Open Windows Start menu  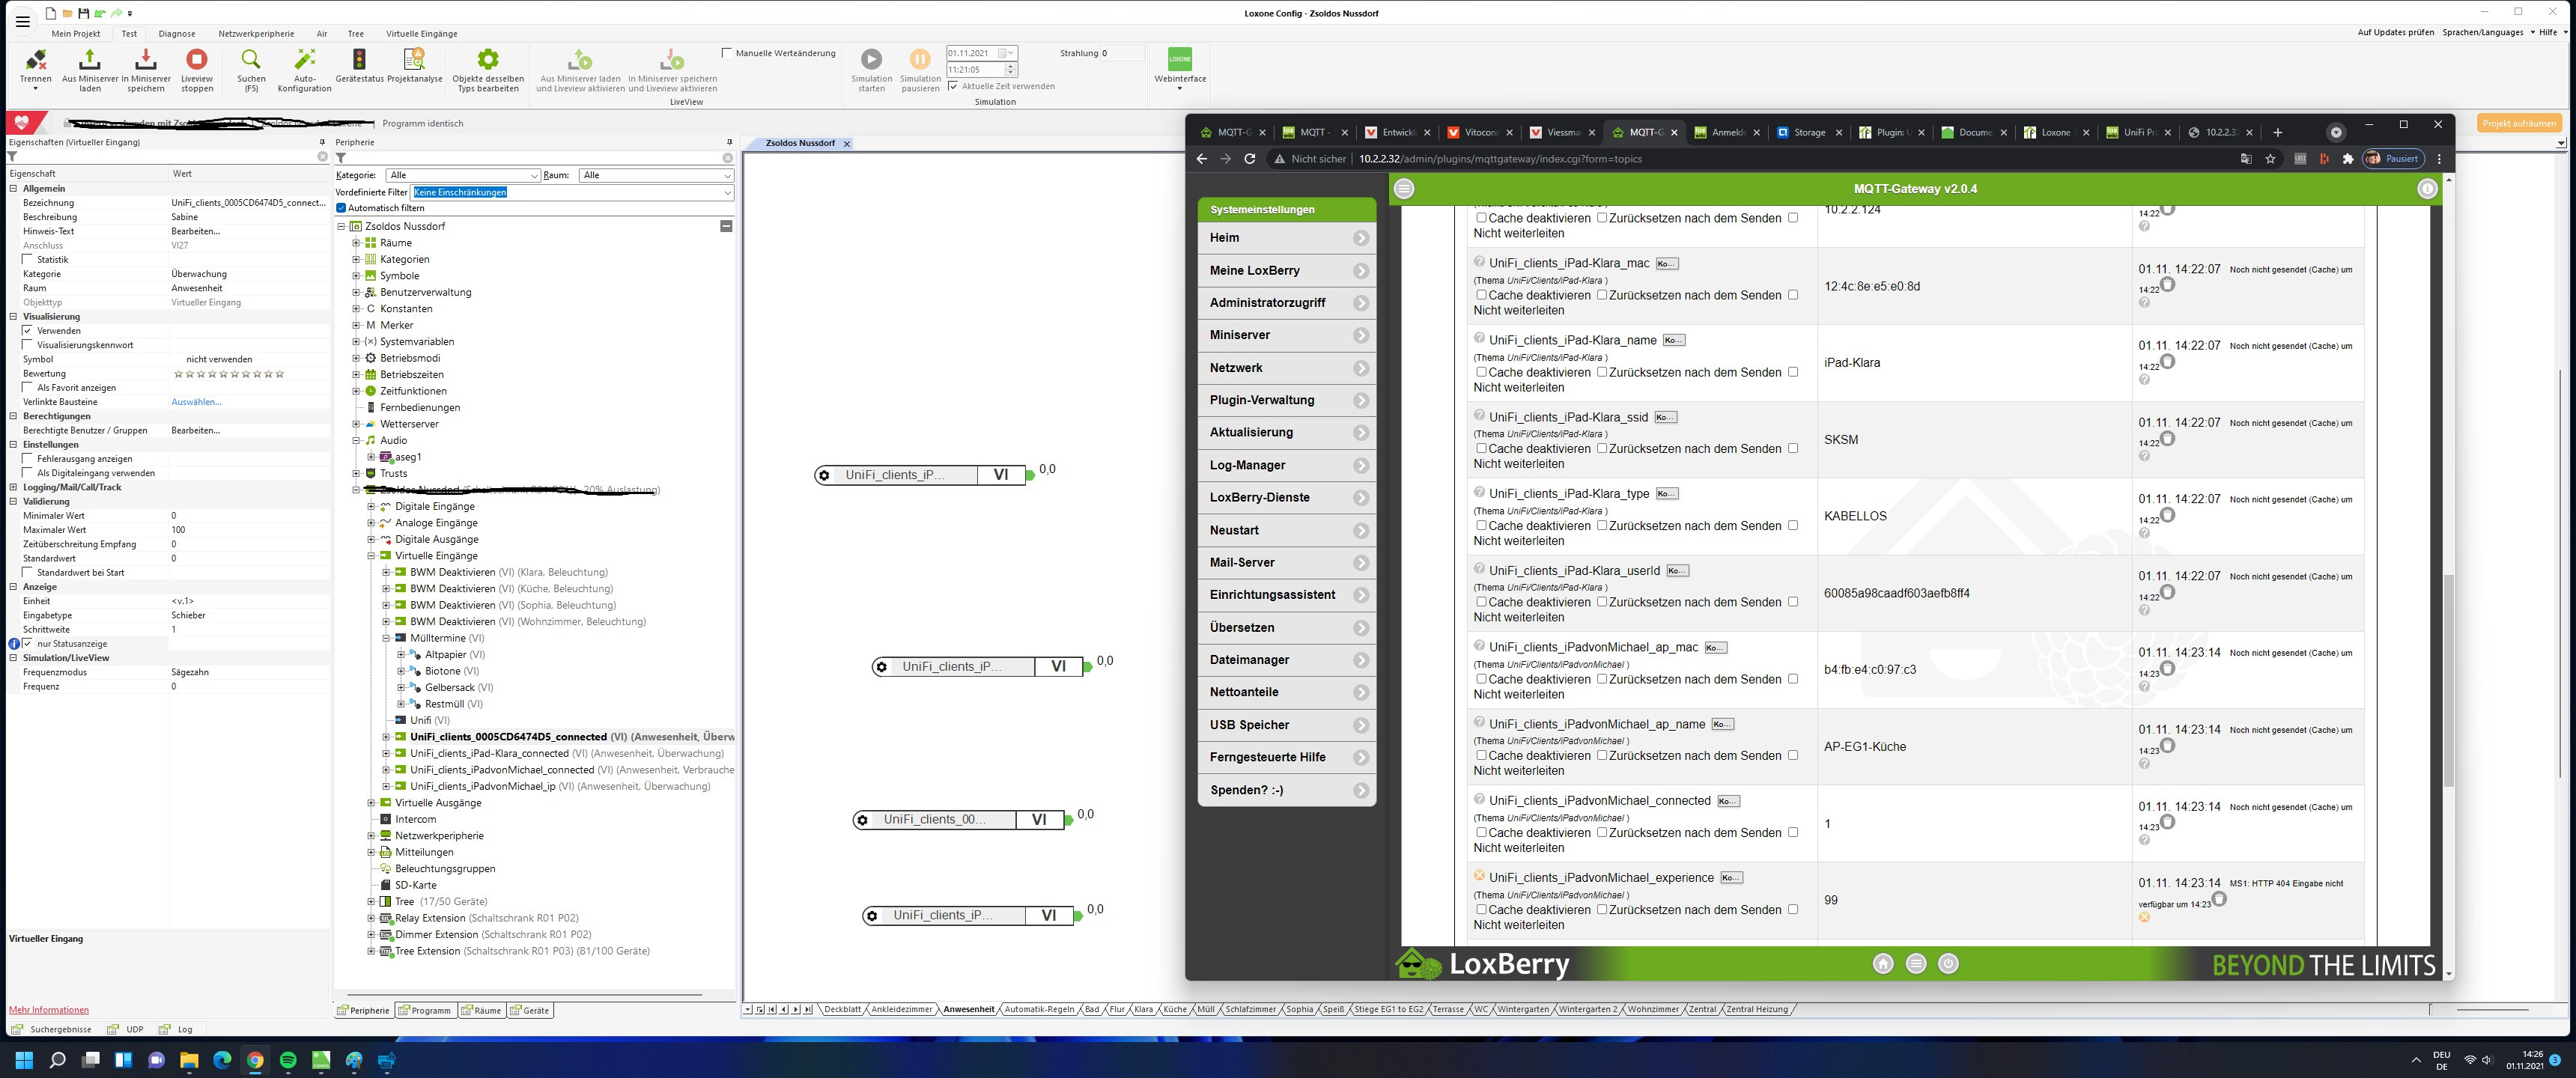pos(25,1060)
